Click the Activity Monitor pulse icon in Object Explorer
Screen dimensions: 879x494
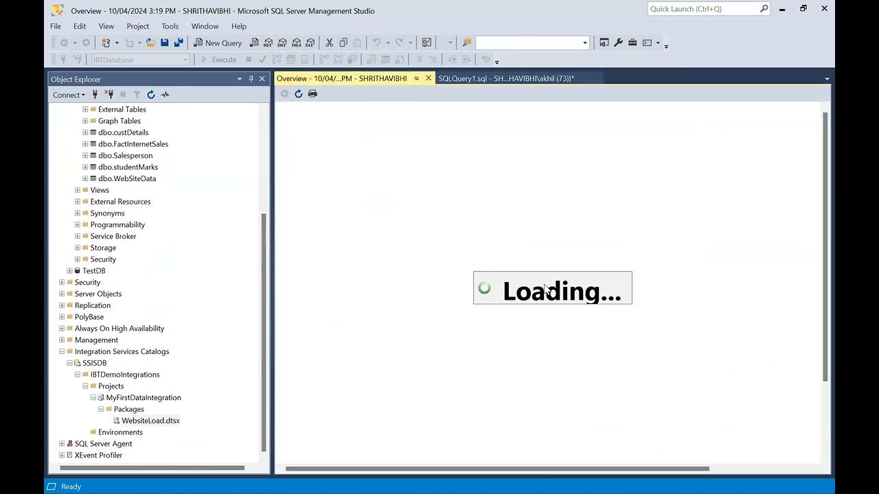point(165,95)
